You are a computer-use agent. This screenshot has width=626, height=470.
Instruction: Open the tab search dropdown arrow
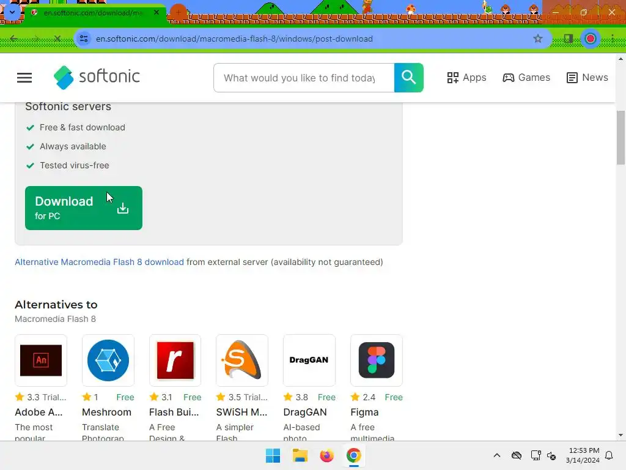tap(12, 12)
